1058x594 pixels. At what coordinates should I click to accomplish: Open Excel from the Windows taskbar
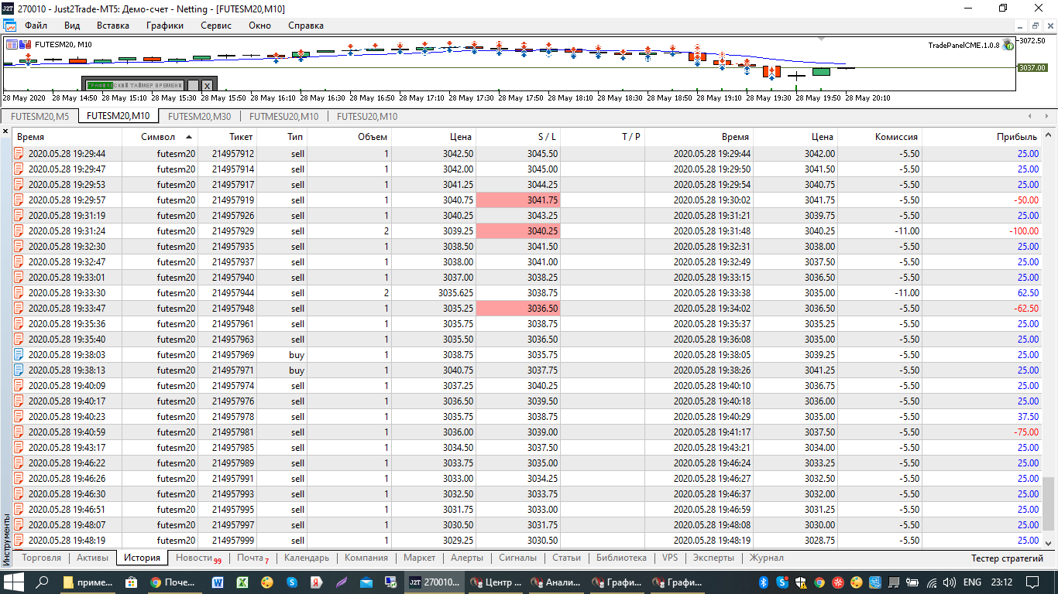coord(242,582)
